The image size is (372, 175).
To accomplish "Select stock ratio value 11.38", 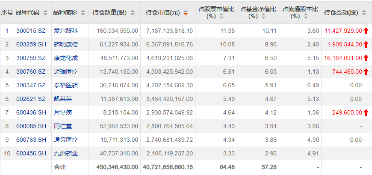I will (227, 31).
